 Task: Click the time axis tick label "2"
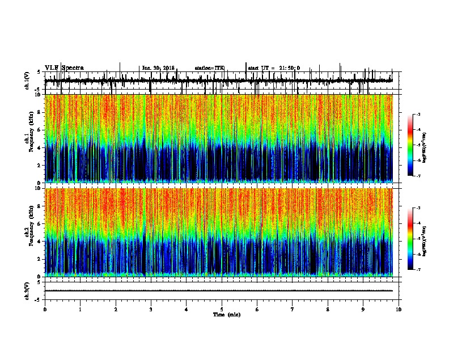click(116, 309)
